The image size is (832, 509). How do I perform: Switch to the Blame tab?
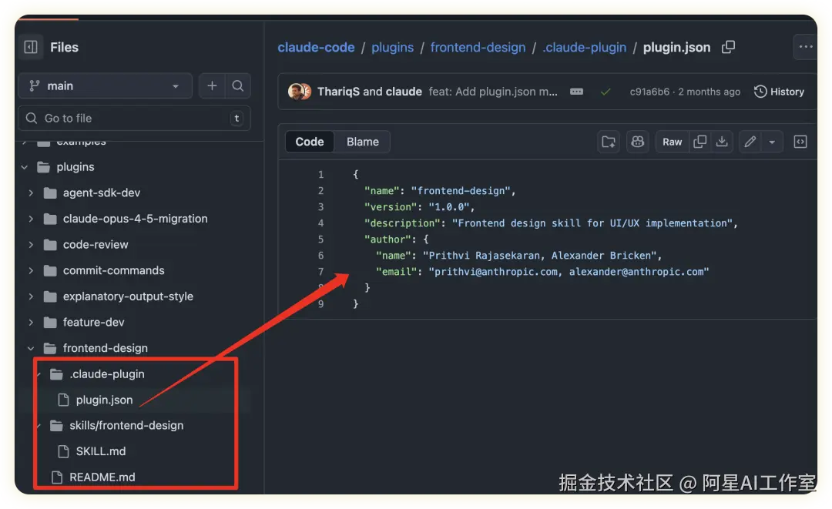363,142
